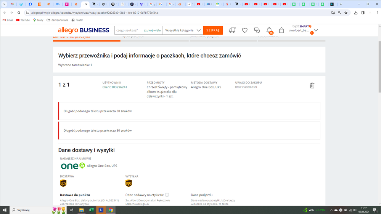Open YouTube bookmark

click(x=23, y=20)
